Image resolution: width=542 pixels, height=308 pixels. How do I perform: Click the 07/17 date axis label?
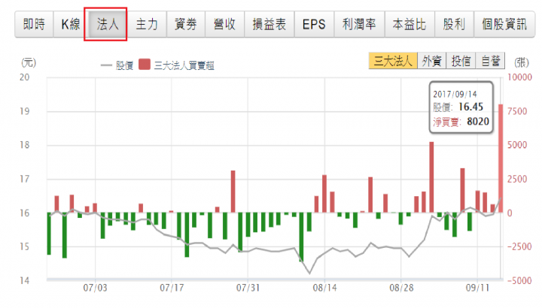172,288
